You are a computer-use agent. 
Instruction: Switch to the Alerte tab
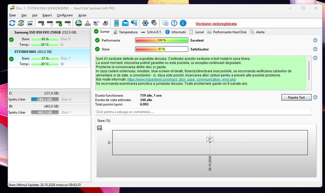(257, 32)
